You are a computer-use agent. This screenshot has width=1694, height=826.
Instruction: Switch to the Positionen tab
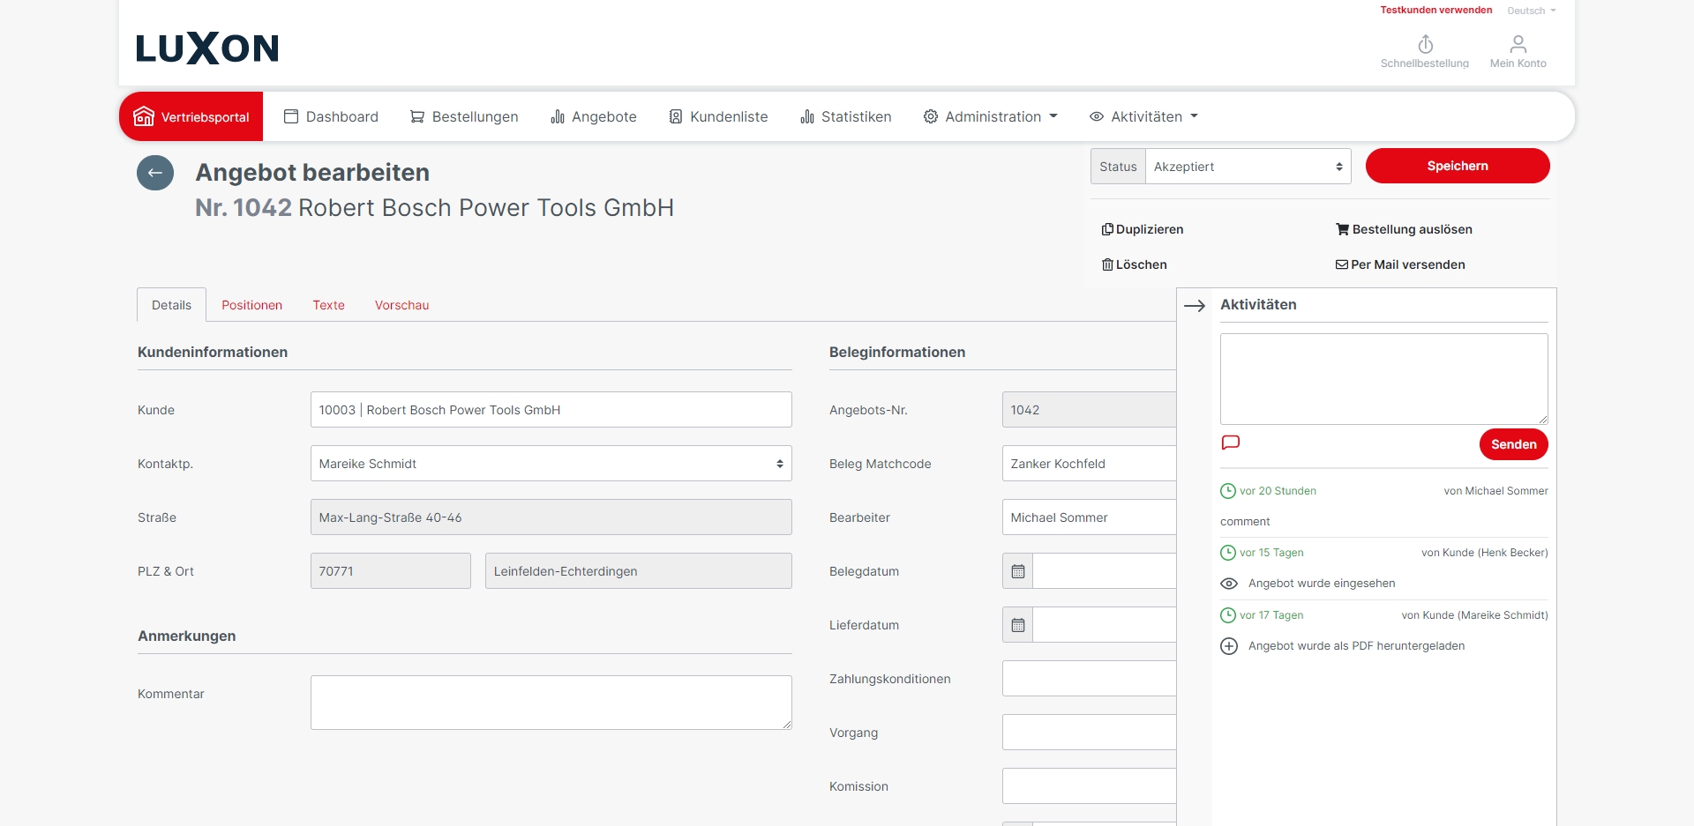251,305
